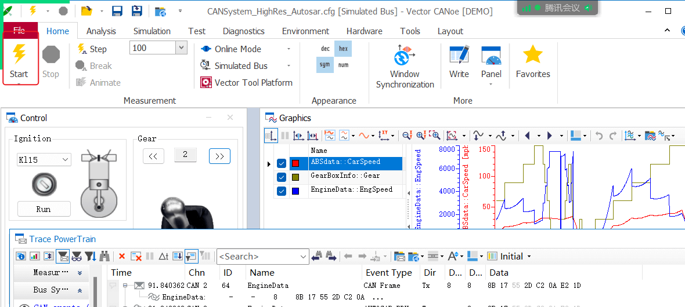Switch to the Hardware tab
The image size is (685, 307).
(365, 31)
